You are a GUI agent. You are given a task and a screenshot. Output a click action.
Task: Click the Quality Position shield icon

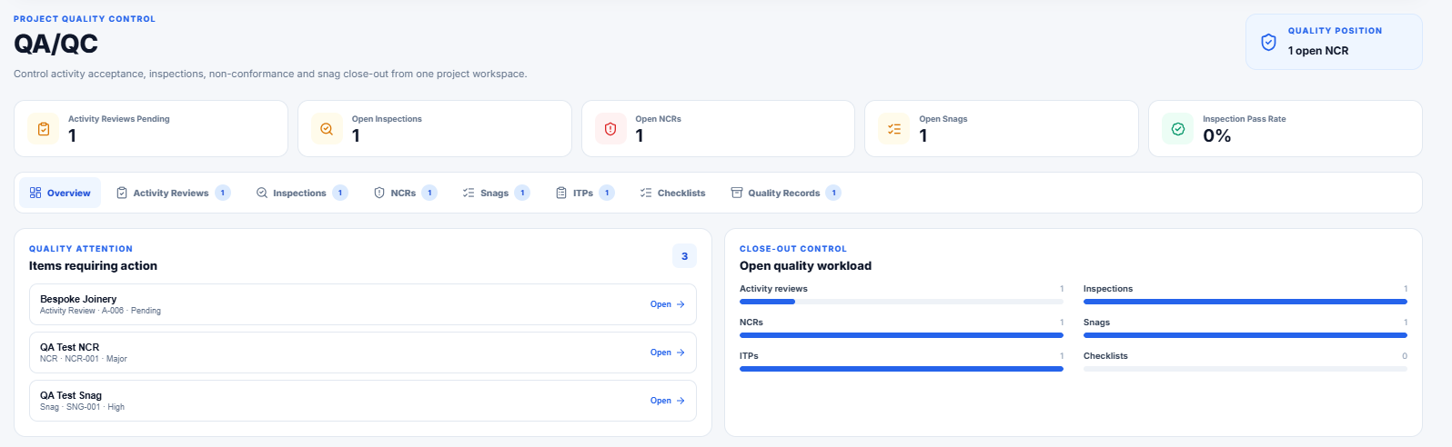click(1268, 42)
